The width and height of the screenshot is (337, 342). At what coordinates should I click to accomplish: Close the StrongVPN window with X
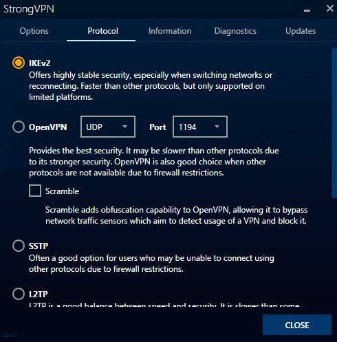pyautogui.click(x=330, y=8)
